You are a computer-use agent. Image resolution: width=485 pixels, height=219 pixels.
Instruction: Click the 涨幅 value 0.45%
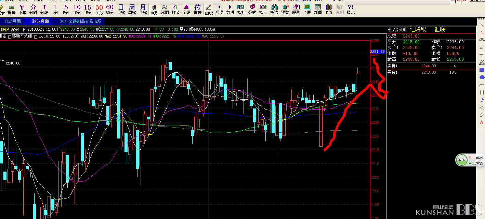(x=453, y=54)
